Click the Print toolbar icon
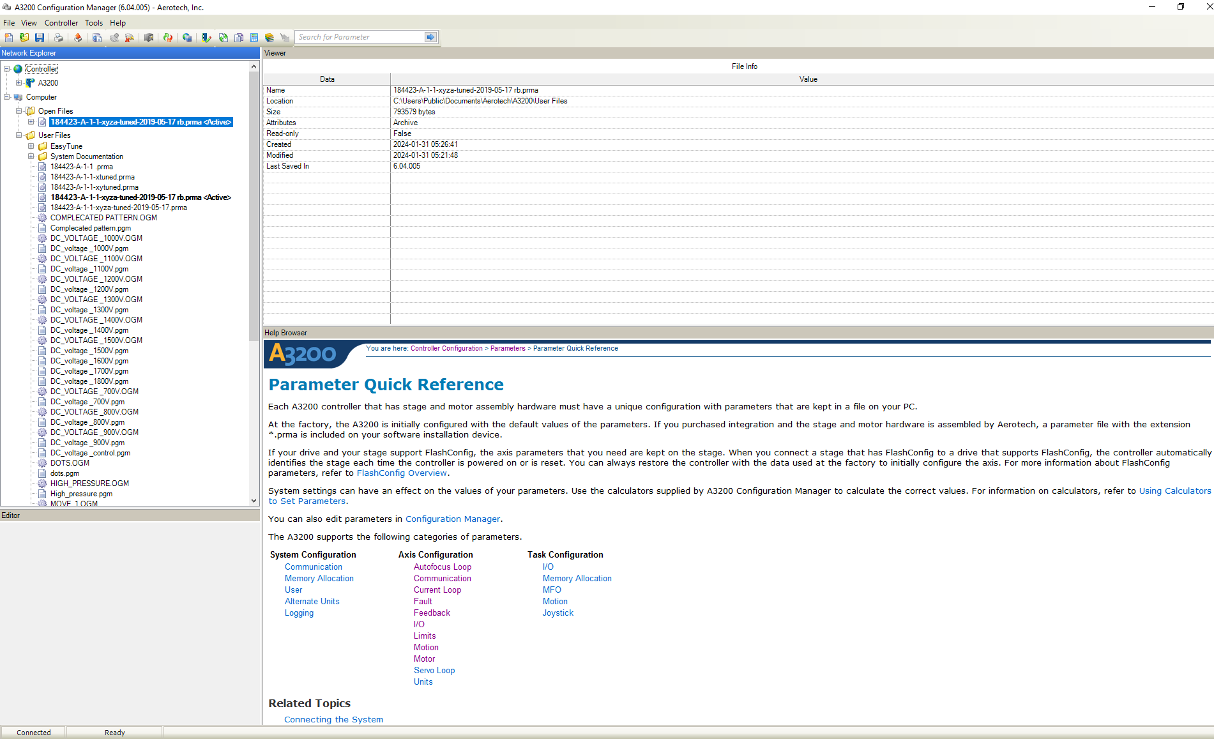The width and height of the screenshot is (1214, 739). pyautogui.click(x=59, y=38)
